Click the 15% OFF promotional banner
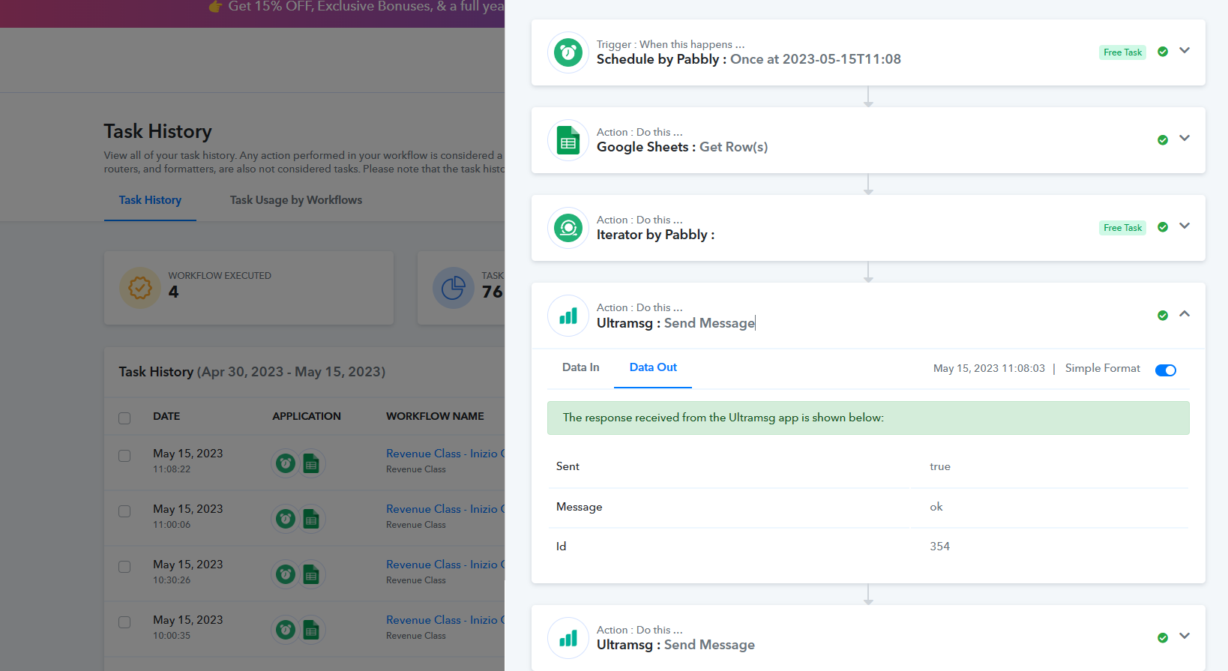The image size is (1228, 671). click(252, 13)
